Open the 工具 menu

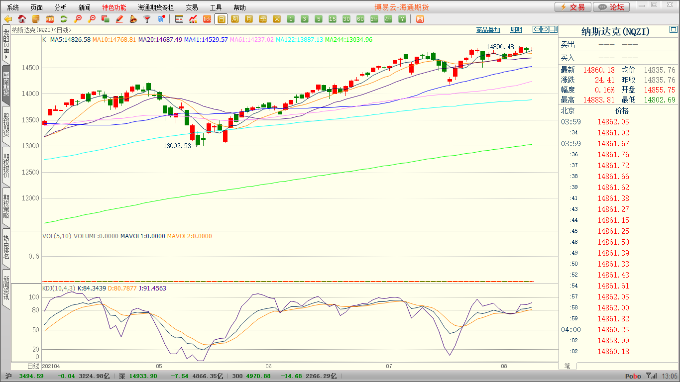pyautogui.click(x=216, y=7)
